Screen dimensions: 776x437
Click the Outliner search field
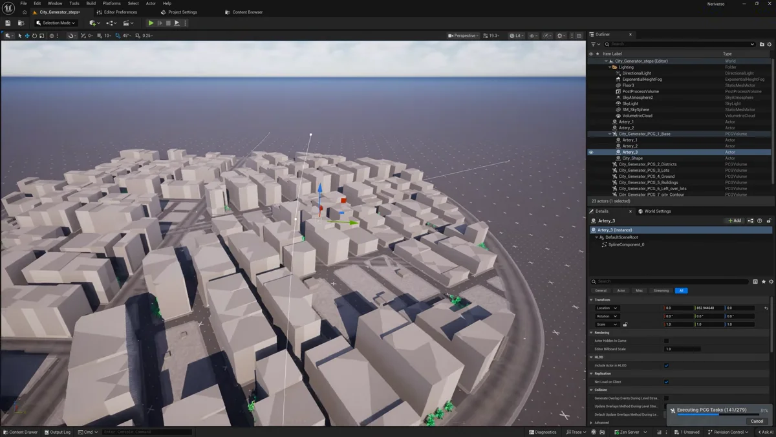(680, 44)
